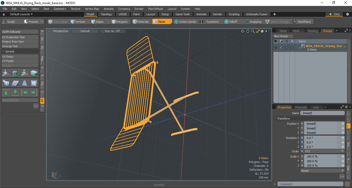Viewport: 352px width, 188px height.
Task: Switch to the UVEdit layout tab
Action: (x=123, y=14)
